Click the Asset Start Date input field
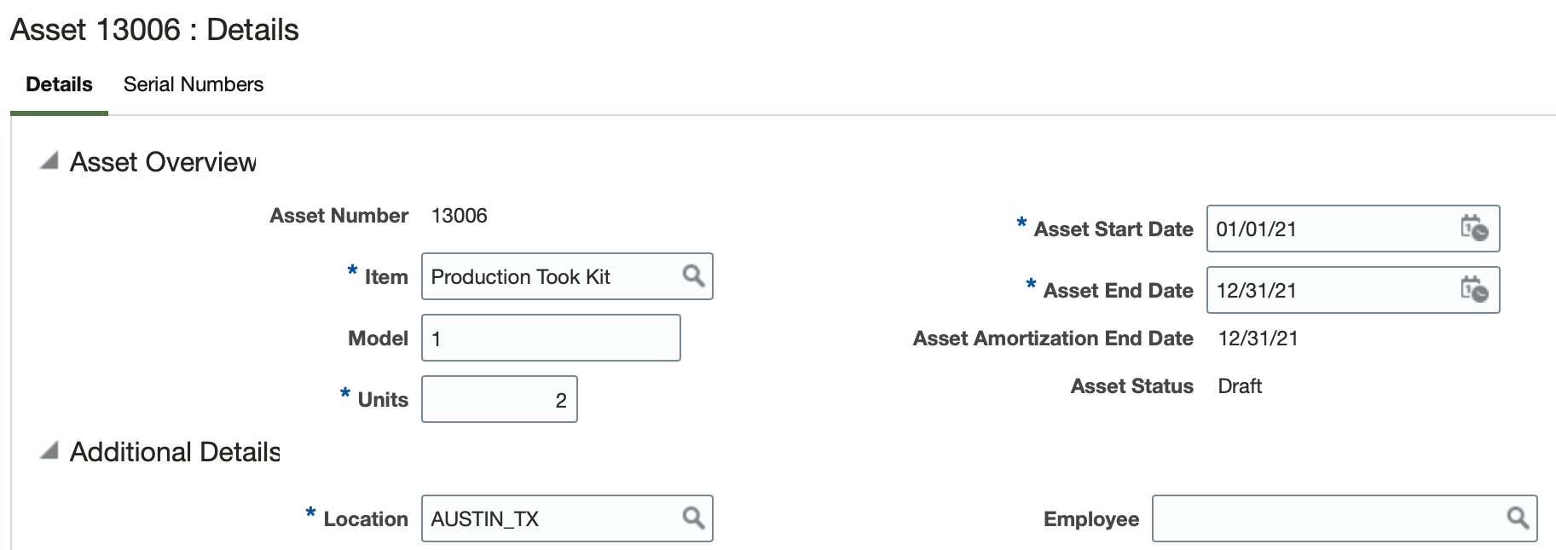The width and height of the screenshot is (1556, 550). (x=1330, y=229)
